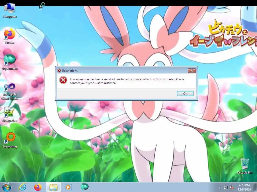This screenshot has width=257, height=192.
Task: Select the Firefox desktop shortcut
Action: [10, 36]
